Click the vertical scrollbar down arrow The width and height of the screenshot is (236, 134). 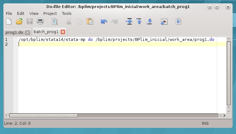[x=229, y=110]
